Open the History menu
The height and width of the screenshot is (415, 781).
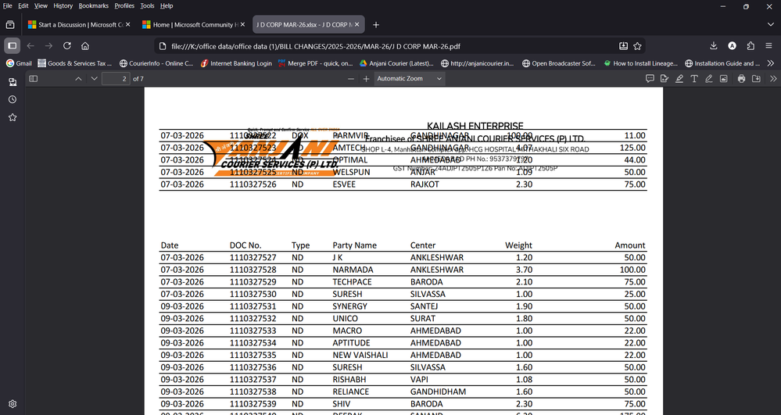[63, 6]
